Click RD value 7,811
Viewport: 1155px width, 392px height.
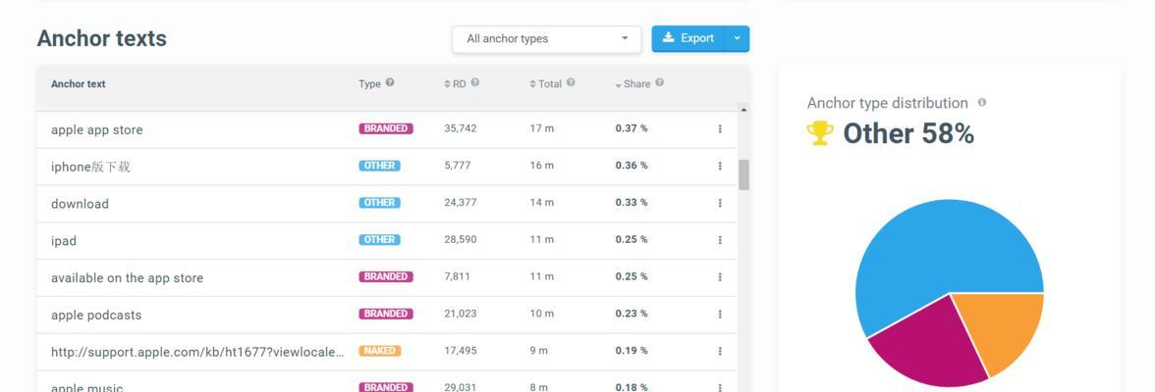457,276
